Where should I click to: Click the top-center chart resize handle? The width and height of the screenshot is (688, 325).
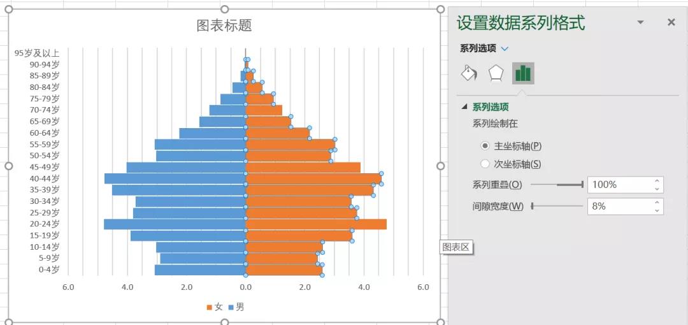click(x=225, y=9)
